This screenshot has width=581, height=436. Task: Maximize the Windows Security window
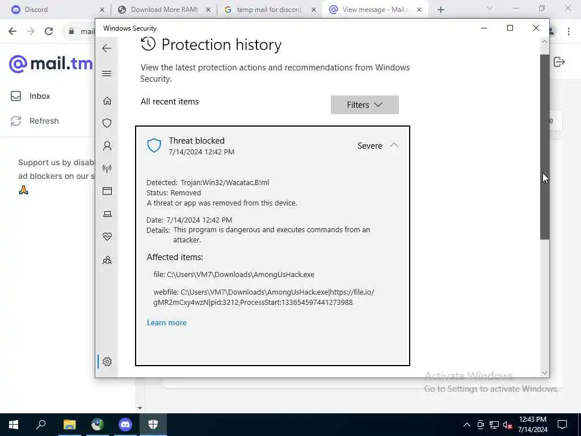tap(510, 28)
